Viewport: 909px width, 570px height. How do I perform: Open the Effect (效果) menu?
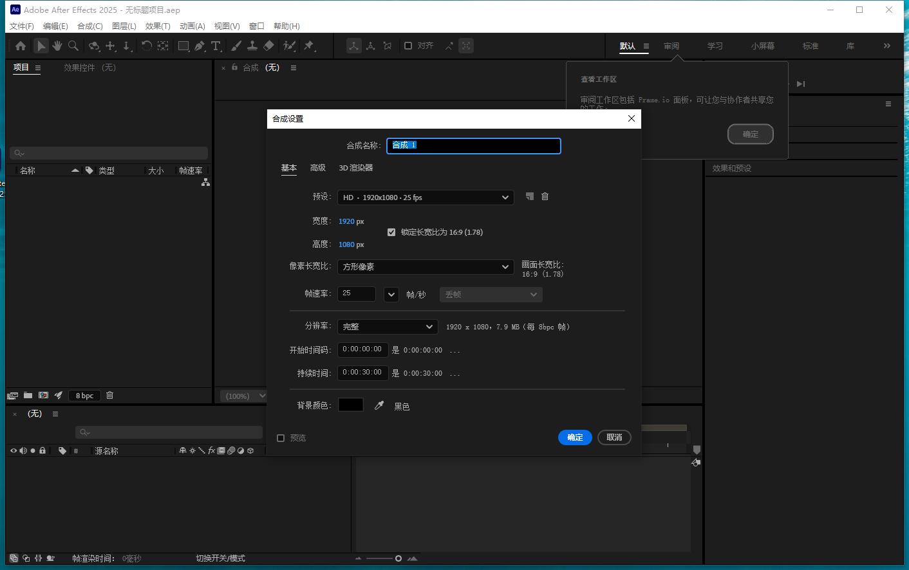click(x=158, y=26)
